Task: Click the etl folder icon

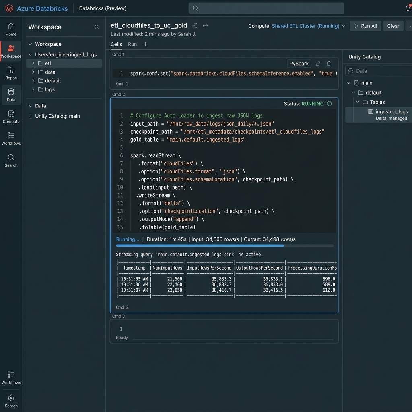Action: (41, 63)
